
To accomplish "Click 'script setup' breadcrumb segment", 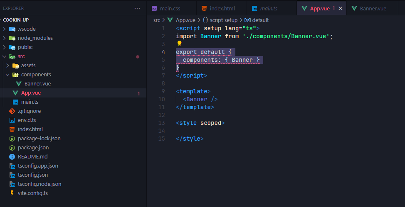I will (223, 20).
